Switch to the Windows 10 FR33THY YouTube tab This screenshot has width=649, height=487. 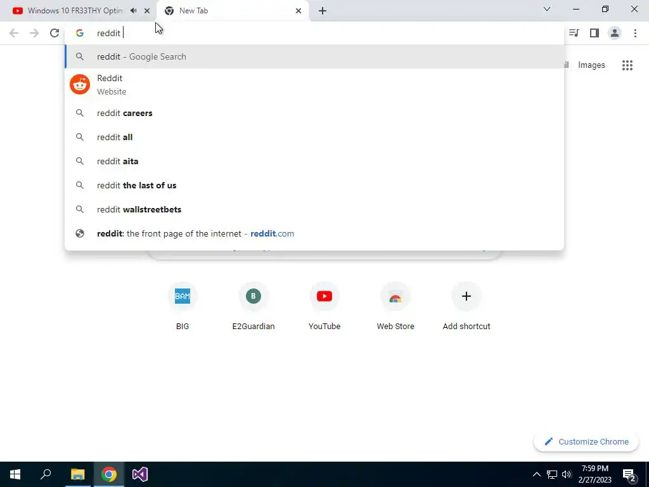point(79,11)
